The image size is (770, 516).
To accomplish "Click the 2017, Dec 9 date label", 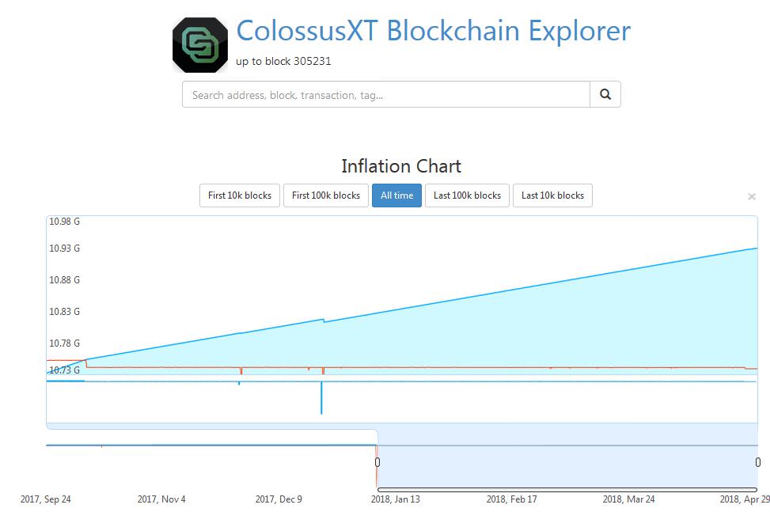I will tap(279, 499).
